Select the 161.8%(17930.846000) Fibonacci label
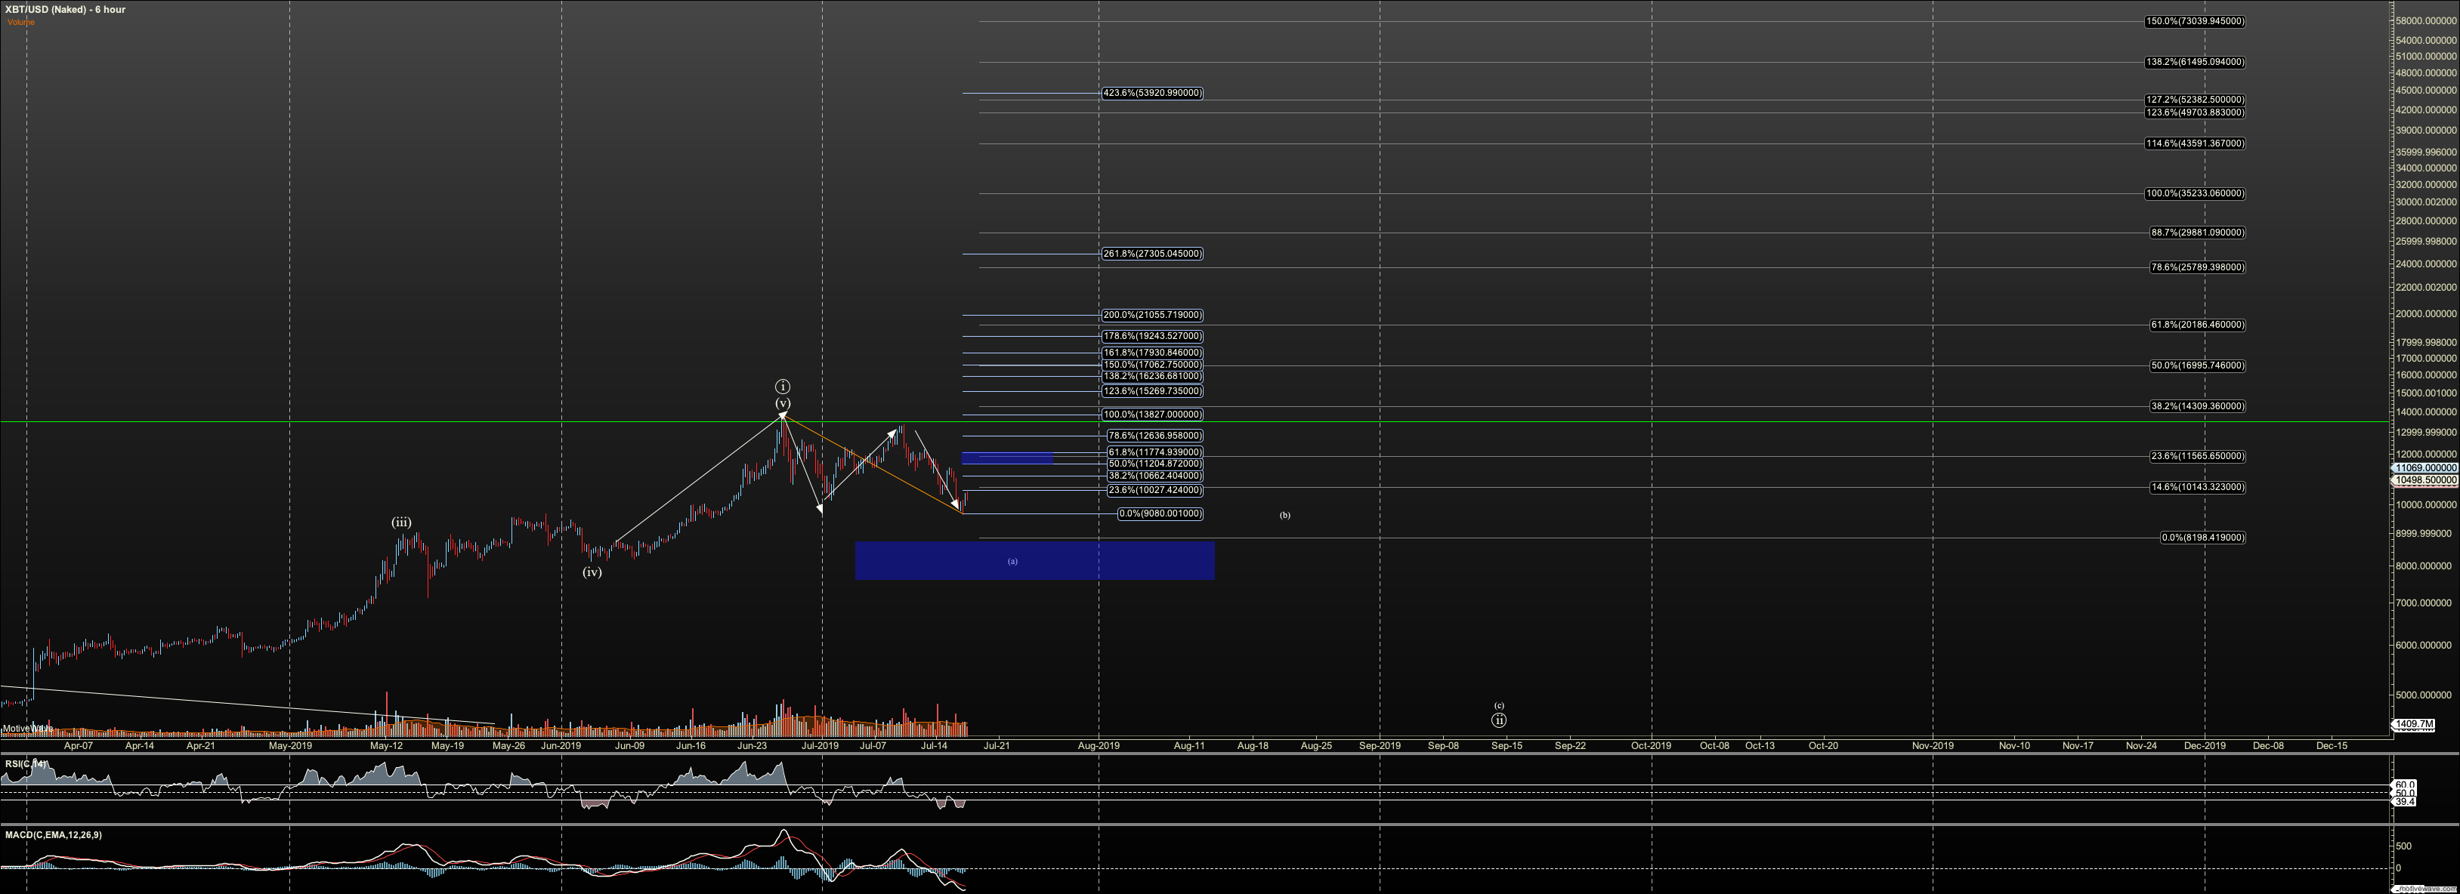Image resolution: width=2460 pixels, height=894 pixels. (x=1151, y=353)
